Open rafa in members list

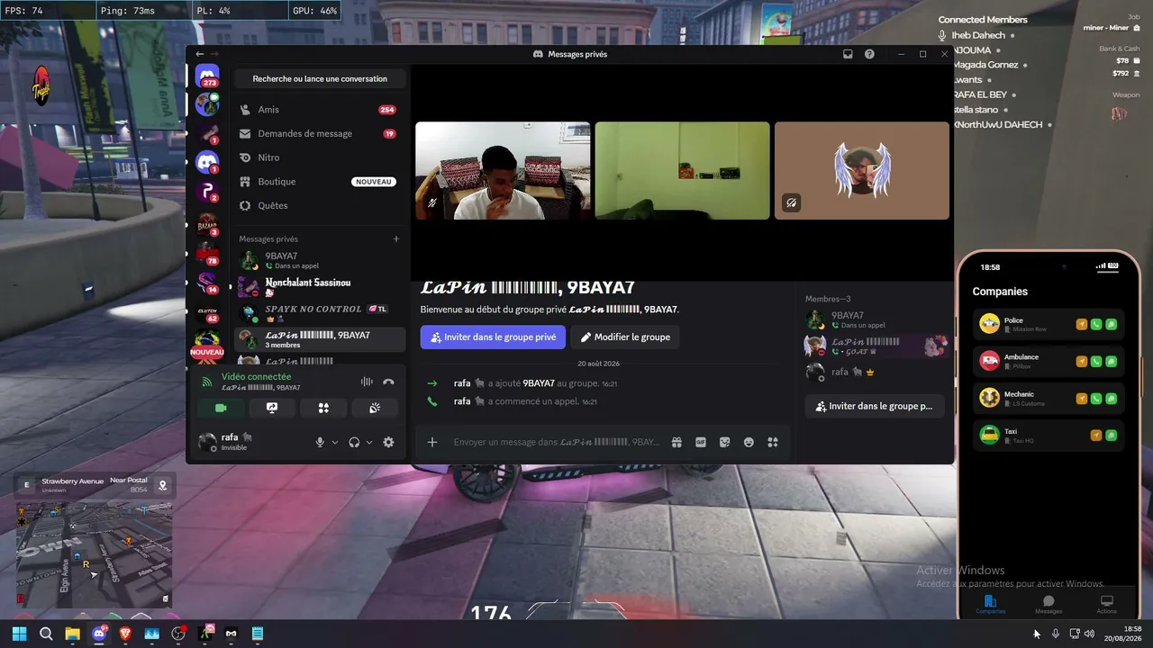pyautogui.click(x=875, y=372)
